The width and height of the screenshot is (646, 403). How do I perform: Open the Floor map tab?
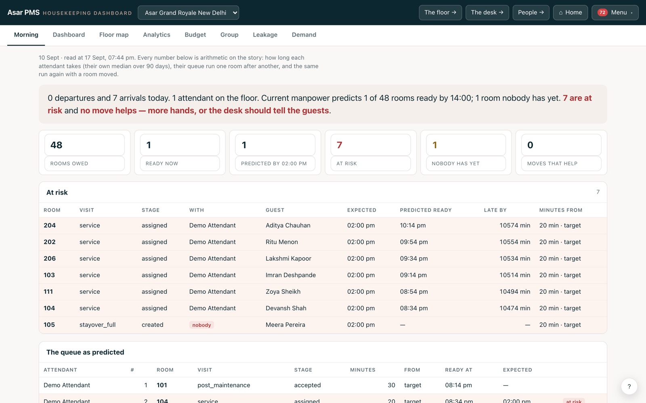pyautogui.click(x=114, y=35)
